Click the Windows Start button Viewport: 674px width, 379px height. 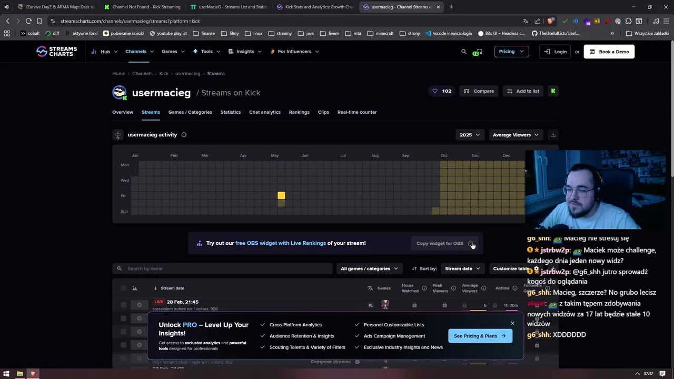click(x=6, y=374)
